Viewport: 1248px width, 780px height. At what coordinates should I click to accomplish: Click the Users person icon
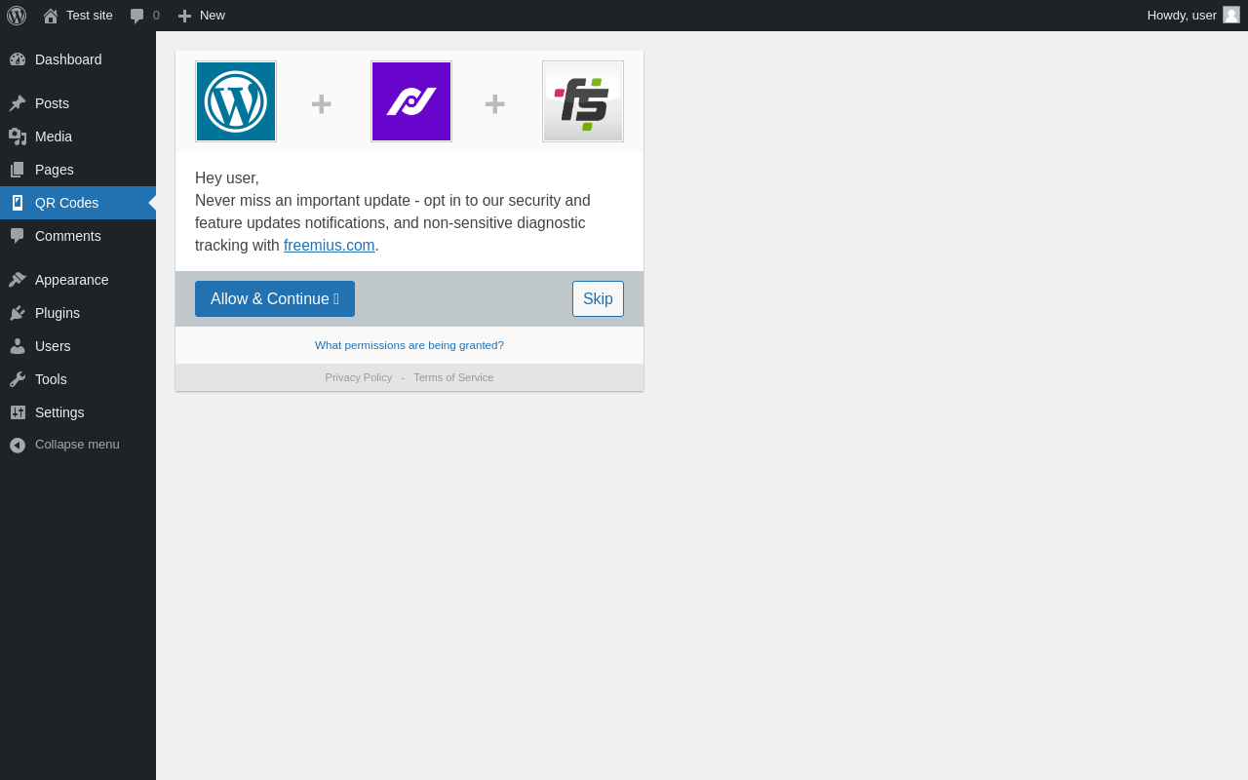click(x=18, y=346)
